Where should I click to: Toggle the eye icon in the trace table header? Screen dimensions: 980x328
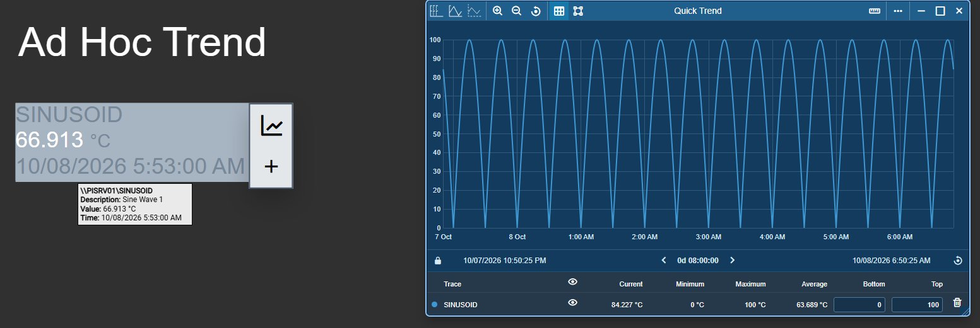pyautogui.click(x=572, y=282)
